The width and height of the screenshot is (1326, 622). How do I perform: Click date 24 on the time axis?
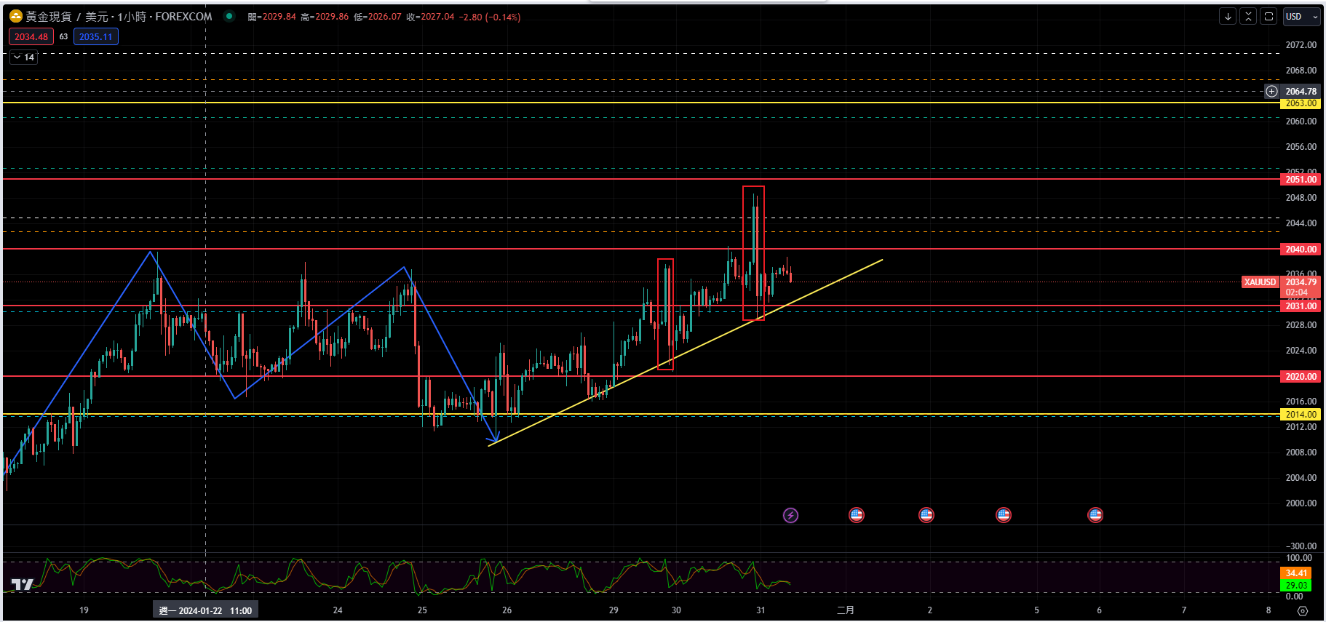point(338,610)
